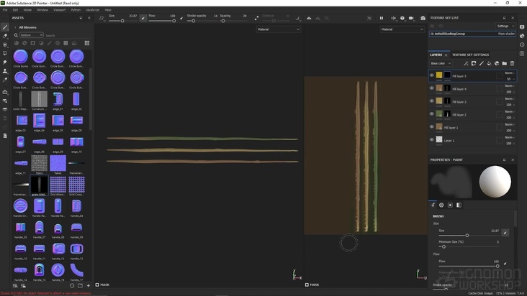527x296 pixels.
Task: Open Bake mesh maps mode
Action: pos(5,109)
